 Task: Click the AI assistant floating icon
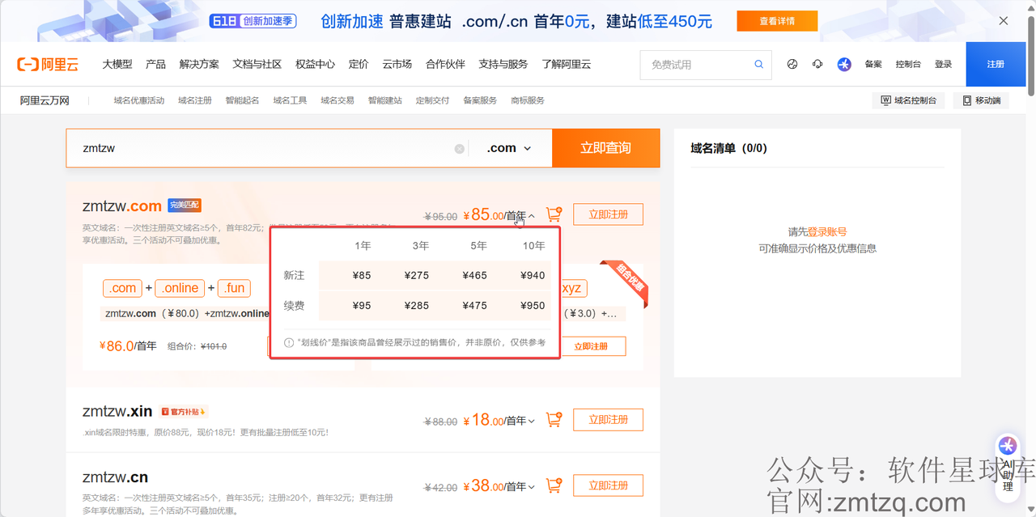click(x=1008, y=445)
